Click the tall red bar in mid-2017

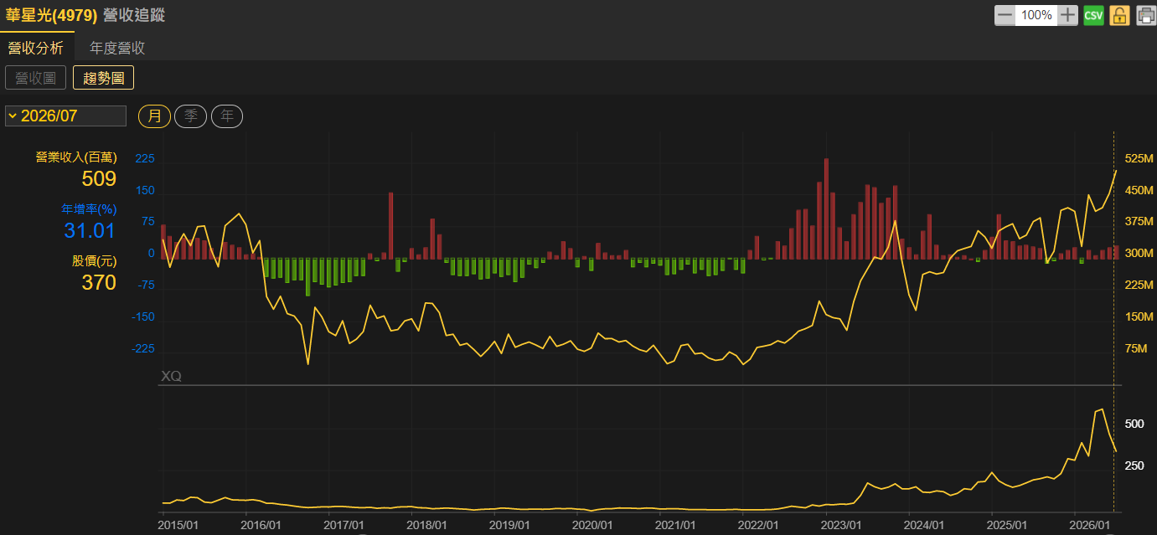tap(391, 226)
